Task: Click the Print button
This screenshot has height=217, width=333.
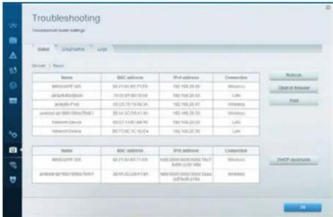Action: [294, 100]
